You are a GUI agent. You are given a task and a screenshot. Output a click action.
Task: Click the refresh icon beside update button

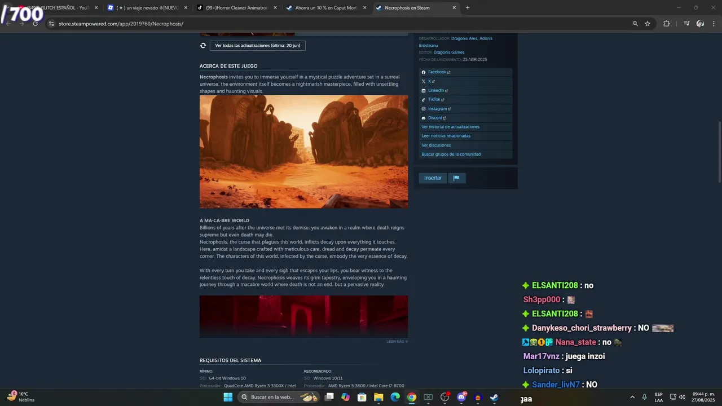203,46
